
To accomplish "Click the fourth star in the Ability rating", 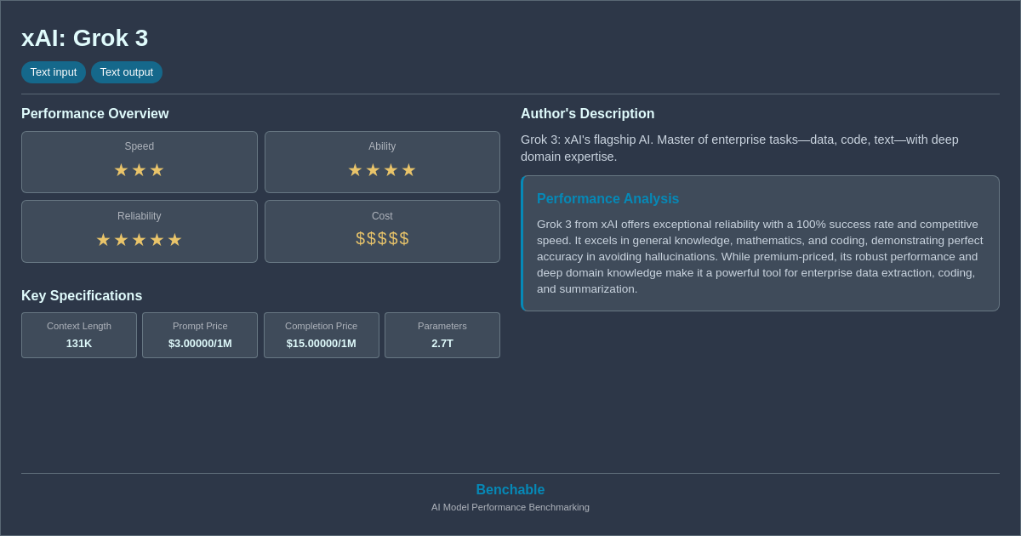I will [x=409, y=170].
